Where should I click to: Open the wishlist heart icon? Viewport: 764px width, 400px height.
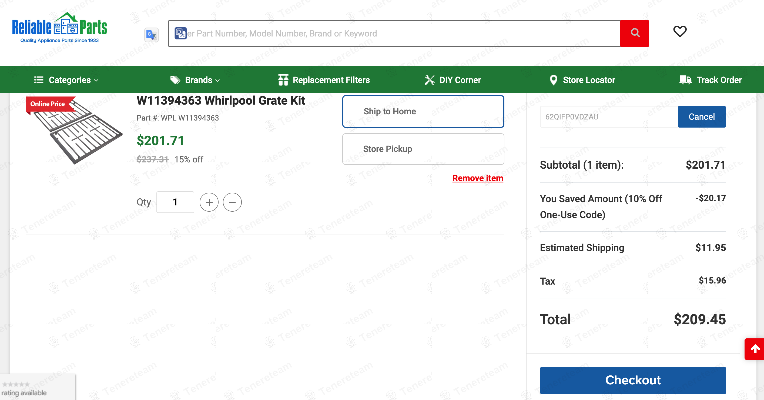click(x=680, y=31)
